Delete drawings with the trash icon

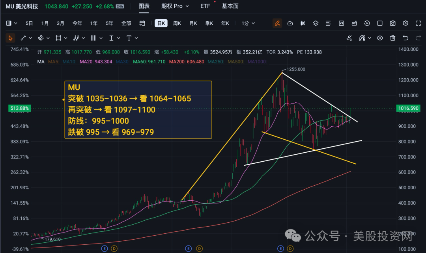tap(392, 38)
